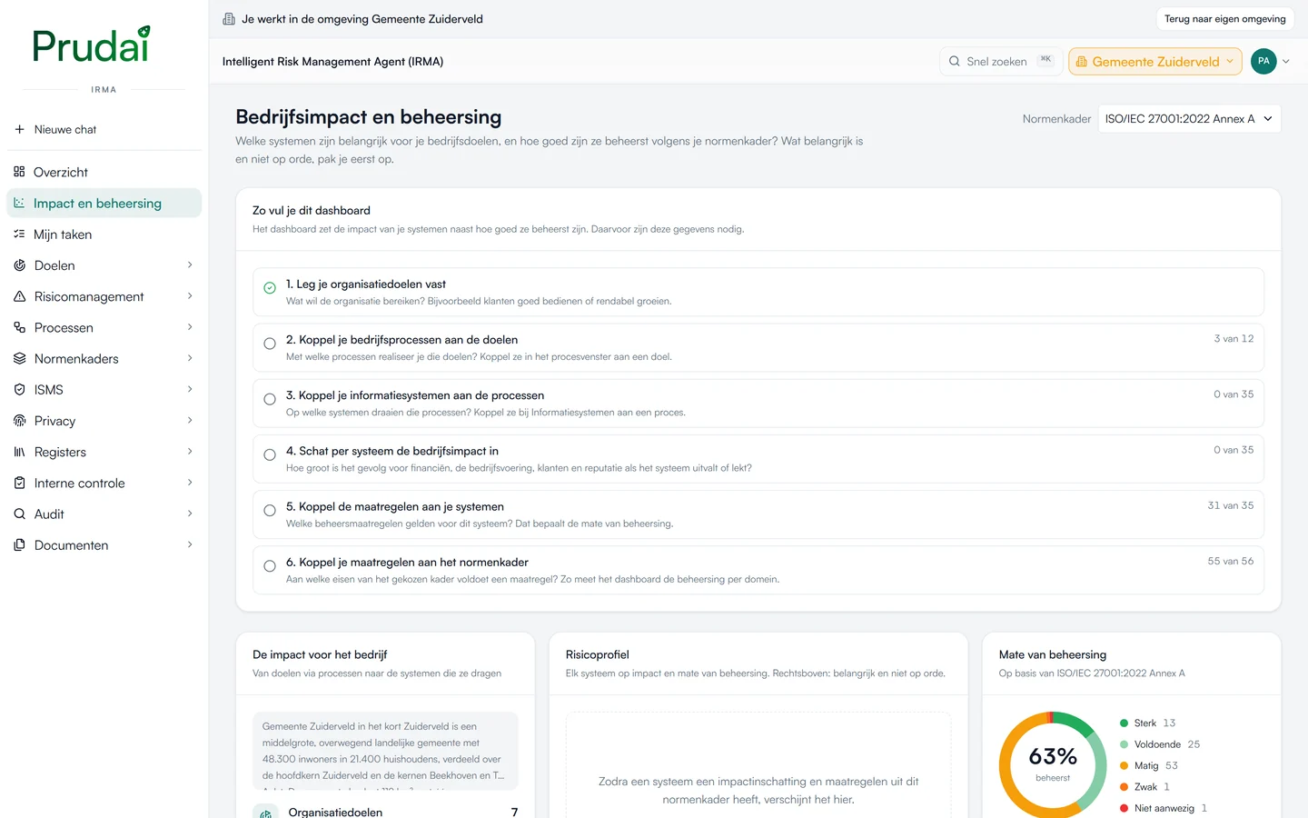Click the circle for step 5 maatregelen aan systemen

tap(270, 511)
